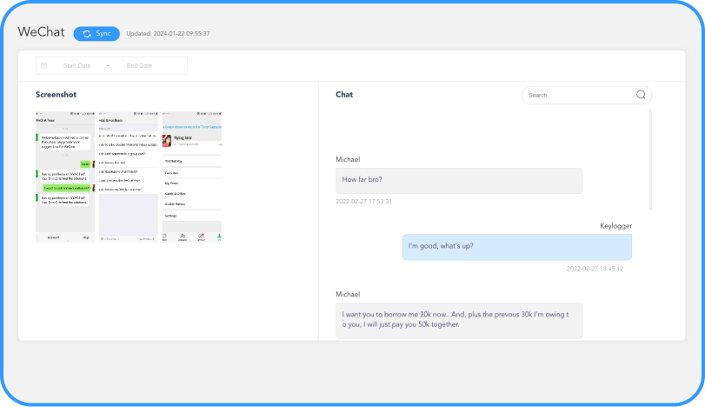Click the magnifier icon in chat search
This screenshot has width=705, height=407.
point(641,95)
